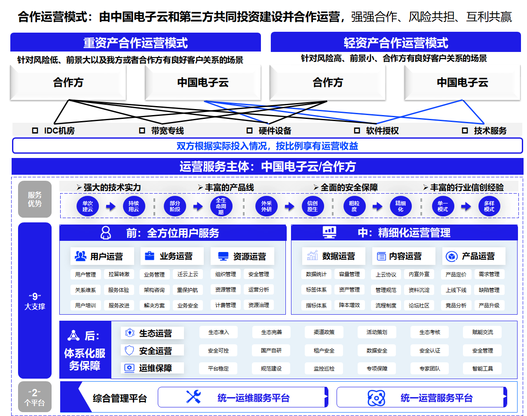Click the network triangle icon beside 后:
527x416 pixels.
tap(74, 335)
